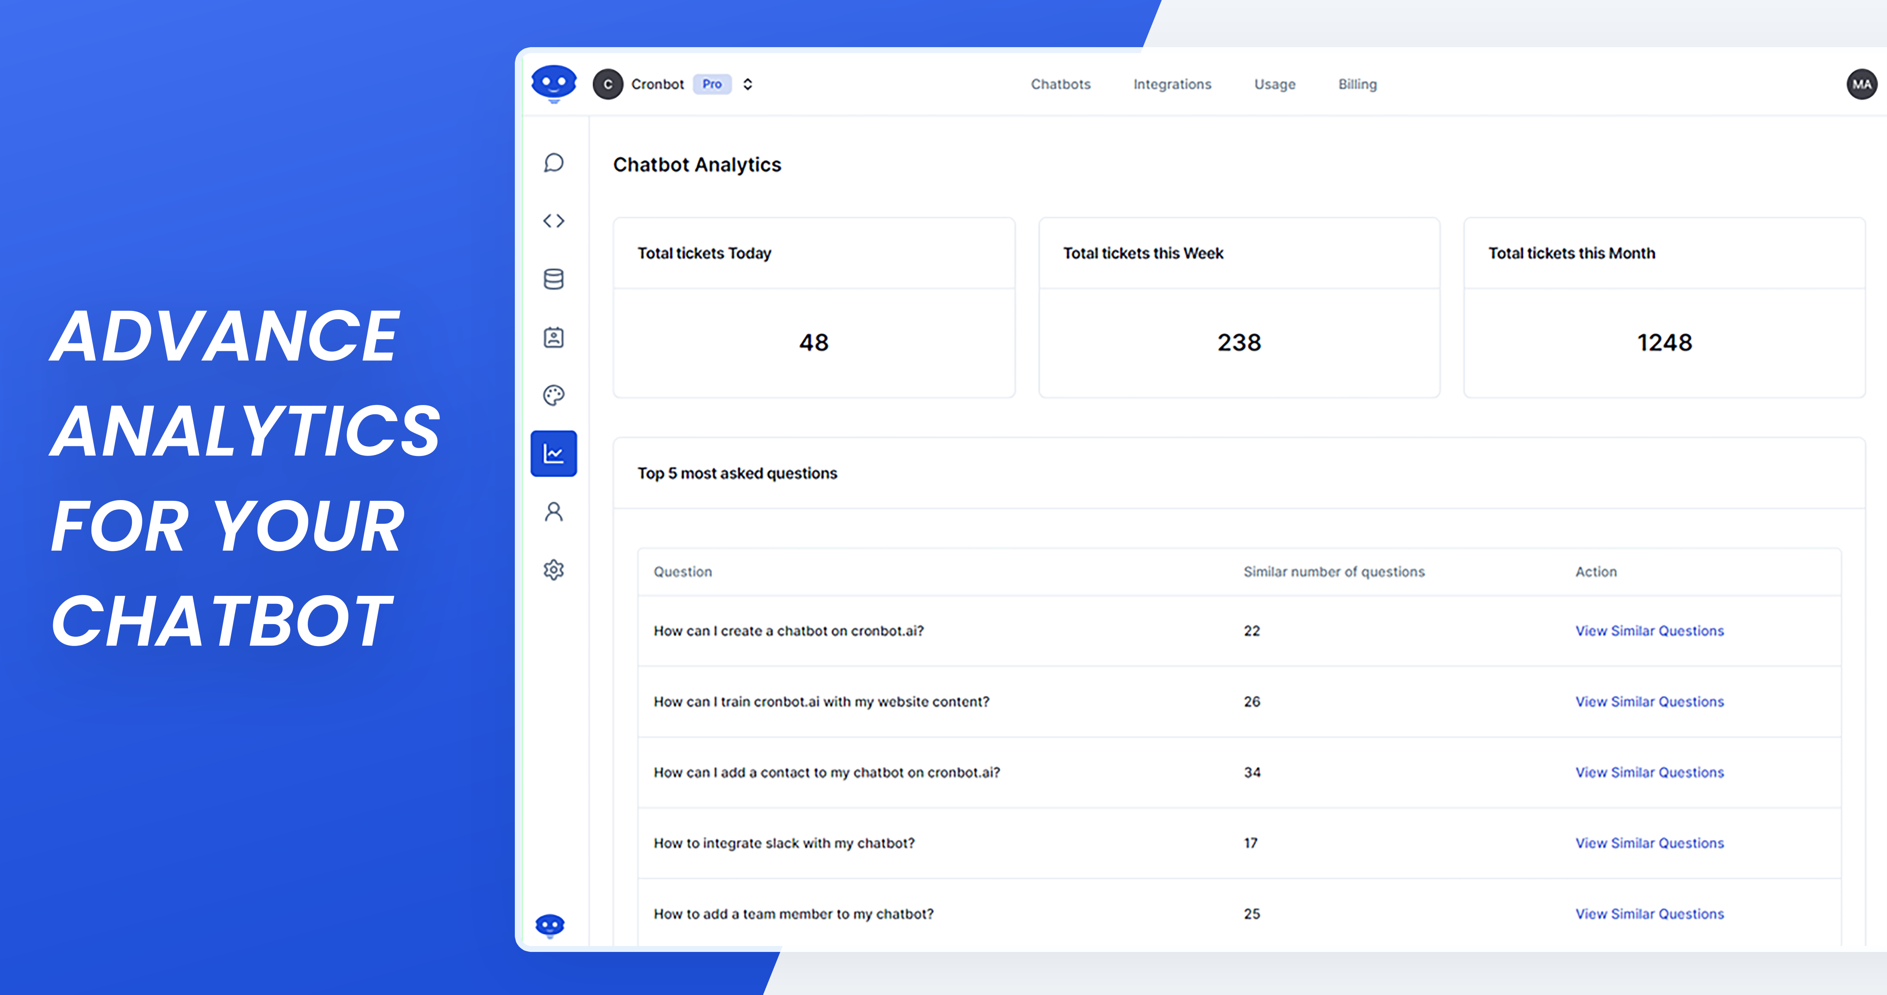The image size is (1887, 995).
Task: Select the contacts book sidebar icon
Action: pyautogui.click(x=554, y=337)
